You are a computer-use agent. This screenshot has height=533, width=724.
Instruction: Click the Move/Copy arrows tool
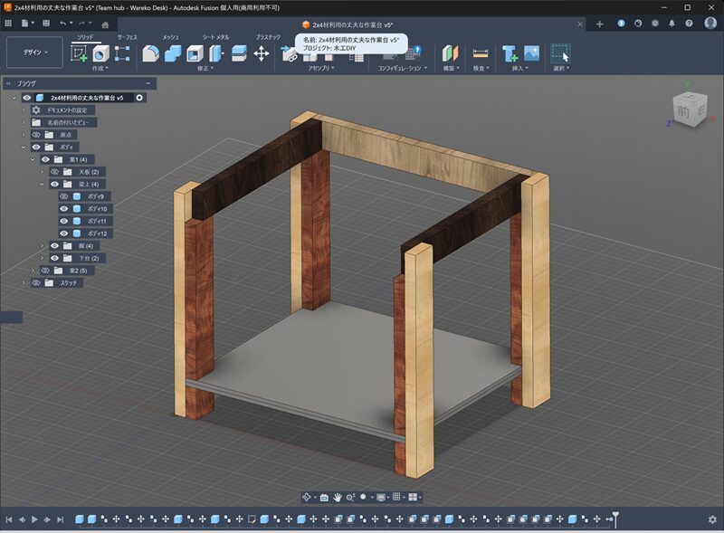pyautogui.click(x=261, y=53)
